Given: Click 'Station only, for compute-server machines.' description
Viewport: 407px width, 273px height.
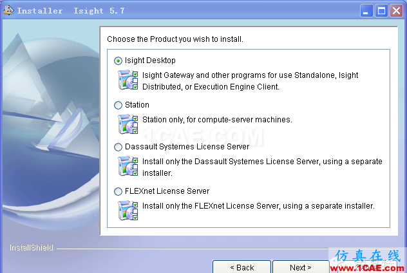Looking at the screenshot, I should pyautogui.click(x=217, y=120).
